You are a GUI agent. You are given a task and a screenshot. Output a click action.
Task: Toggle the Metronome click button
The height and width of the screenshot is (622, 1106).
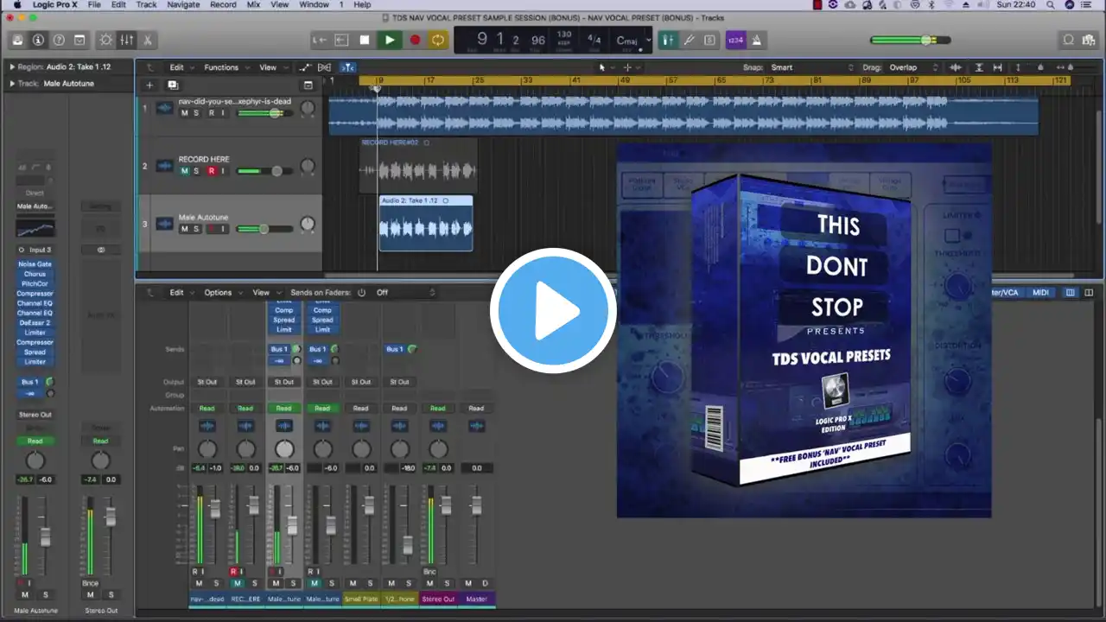click(756, 40)
